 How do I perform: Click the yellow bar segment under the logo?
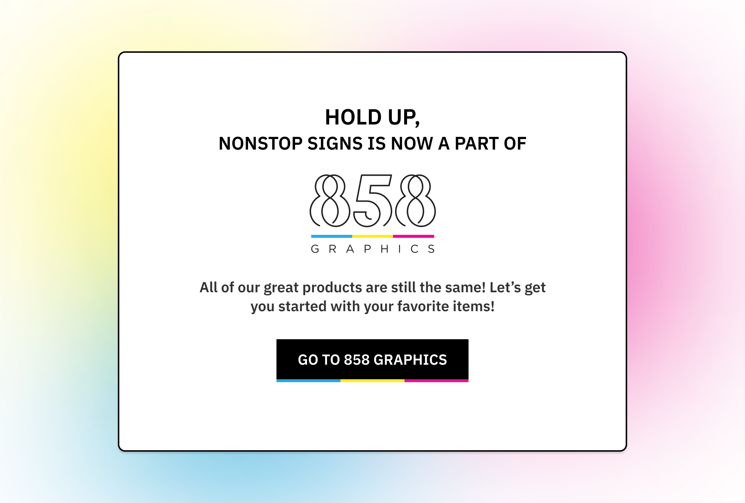tap(372, 236)
